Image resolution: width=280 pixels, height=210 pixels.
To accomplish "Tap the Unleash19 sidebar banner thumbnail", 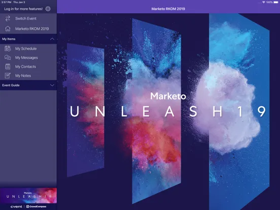I will (28, 195).
